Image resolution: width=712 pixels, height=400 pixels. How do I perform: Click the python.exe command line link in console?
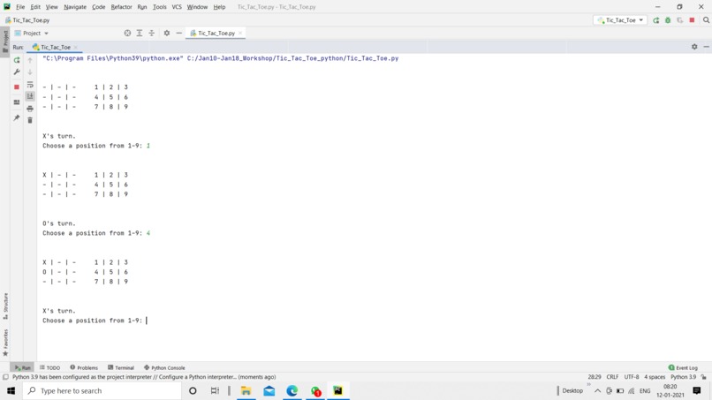point(220,58)
